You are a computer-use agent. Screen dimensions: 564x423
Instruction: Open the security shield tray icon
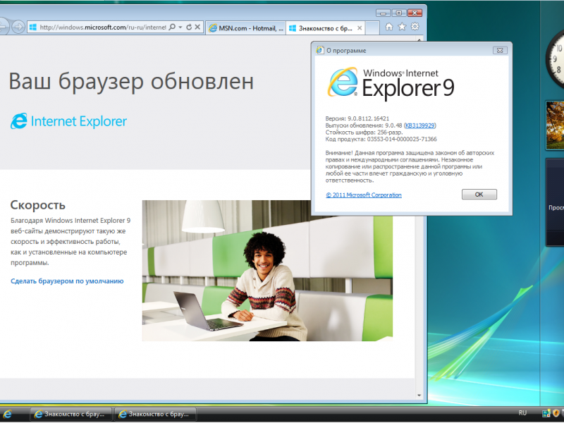[556, 413]
